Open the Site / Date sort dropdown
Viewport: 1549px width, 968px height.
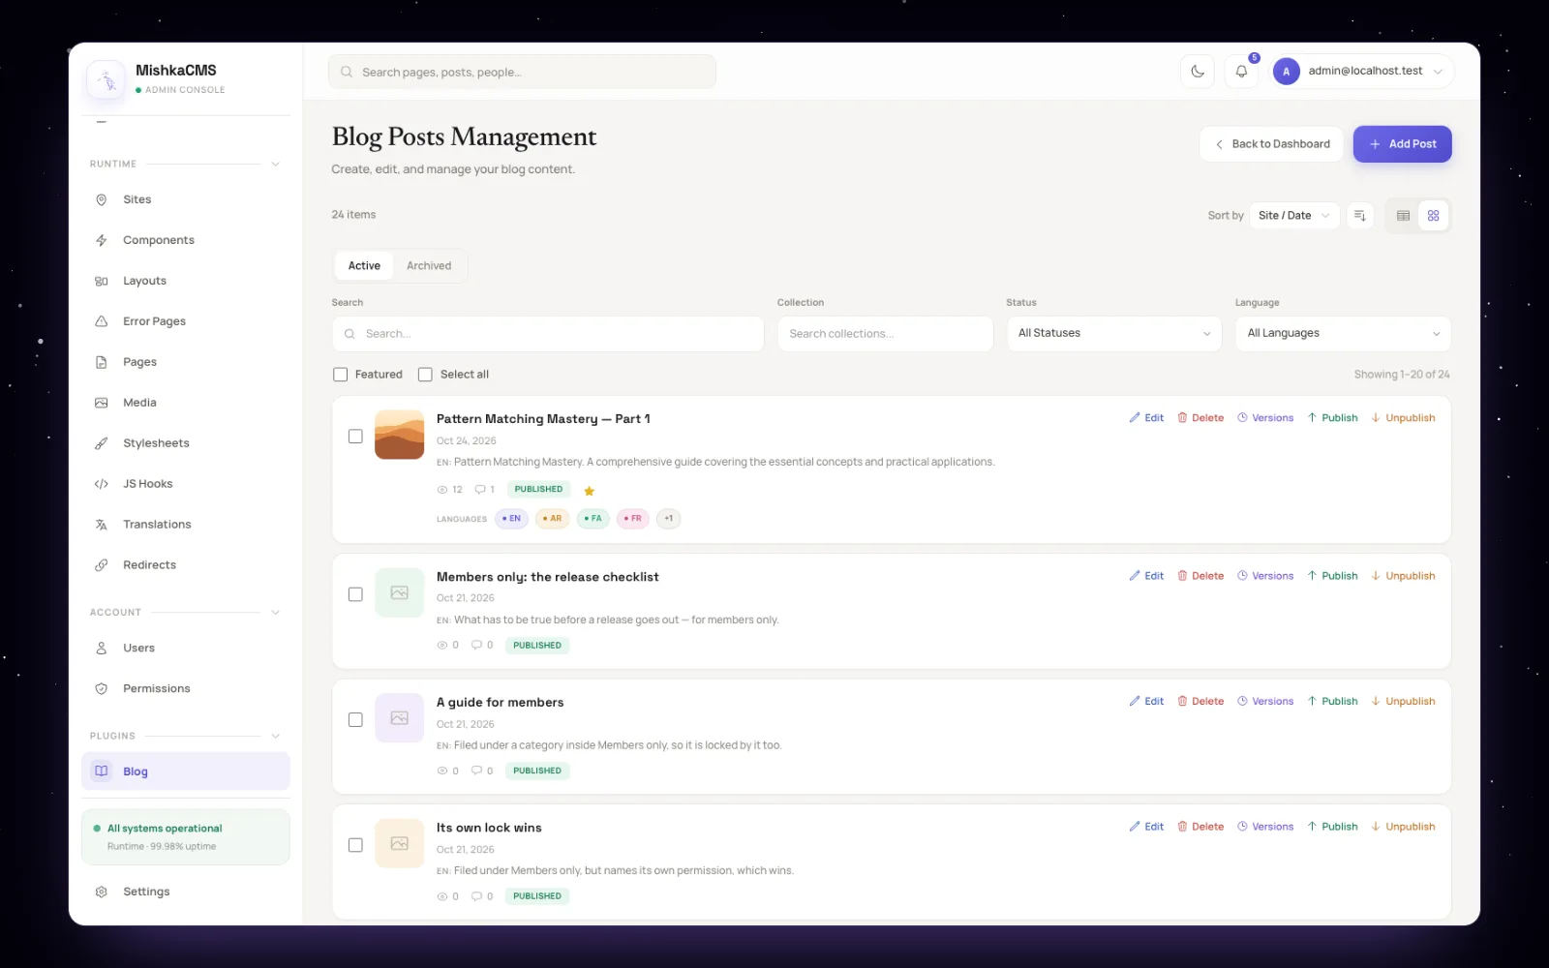click(x=1294, y=216)
